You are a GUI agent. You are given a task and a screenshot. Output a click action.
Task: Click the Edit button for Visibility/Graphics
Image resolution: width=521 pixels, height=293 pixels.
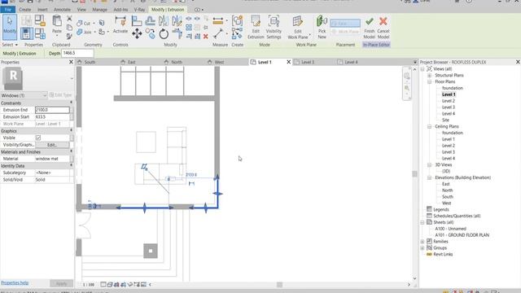tap(52, 145)
